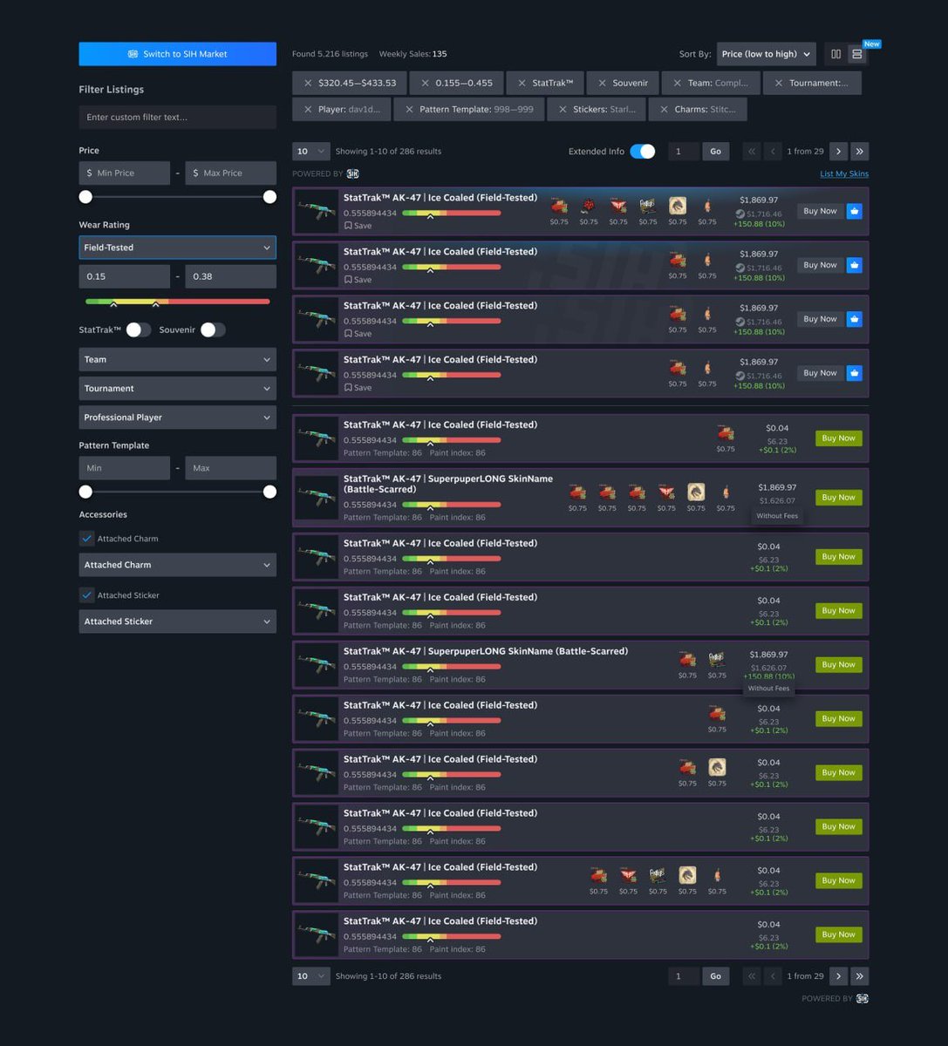Viewport: 948px width, 1046px height.
Task: Add first $1,869.97 listing to cart
Action: [854, 211]
